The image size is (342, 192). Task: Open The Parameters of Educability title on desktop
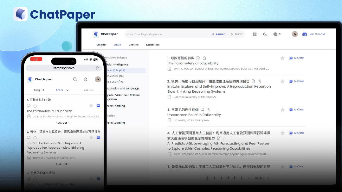193,63
